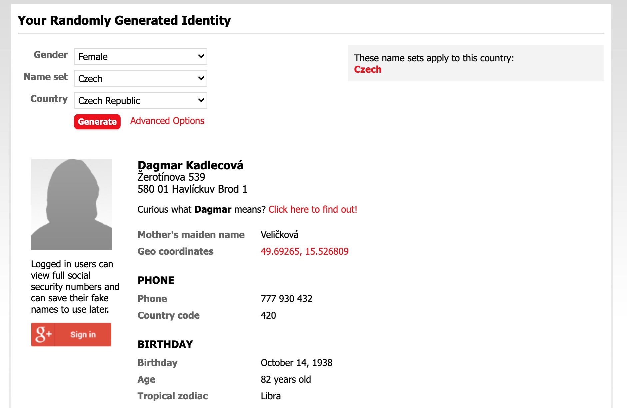Click the mother's maiden name Veličková
Viewport: 627px width, 408px height.
(x=280, y=235)
